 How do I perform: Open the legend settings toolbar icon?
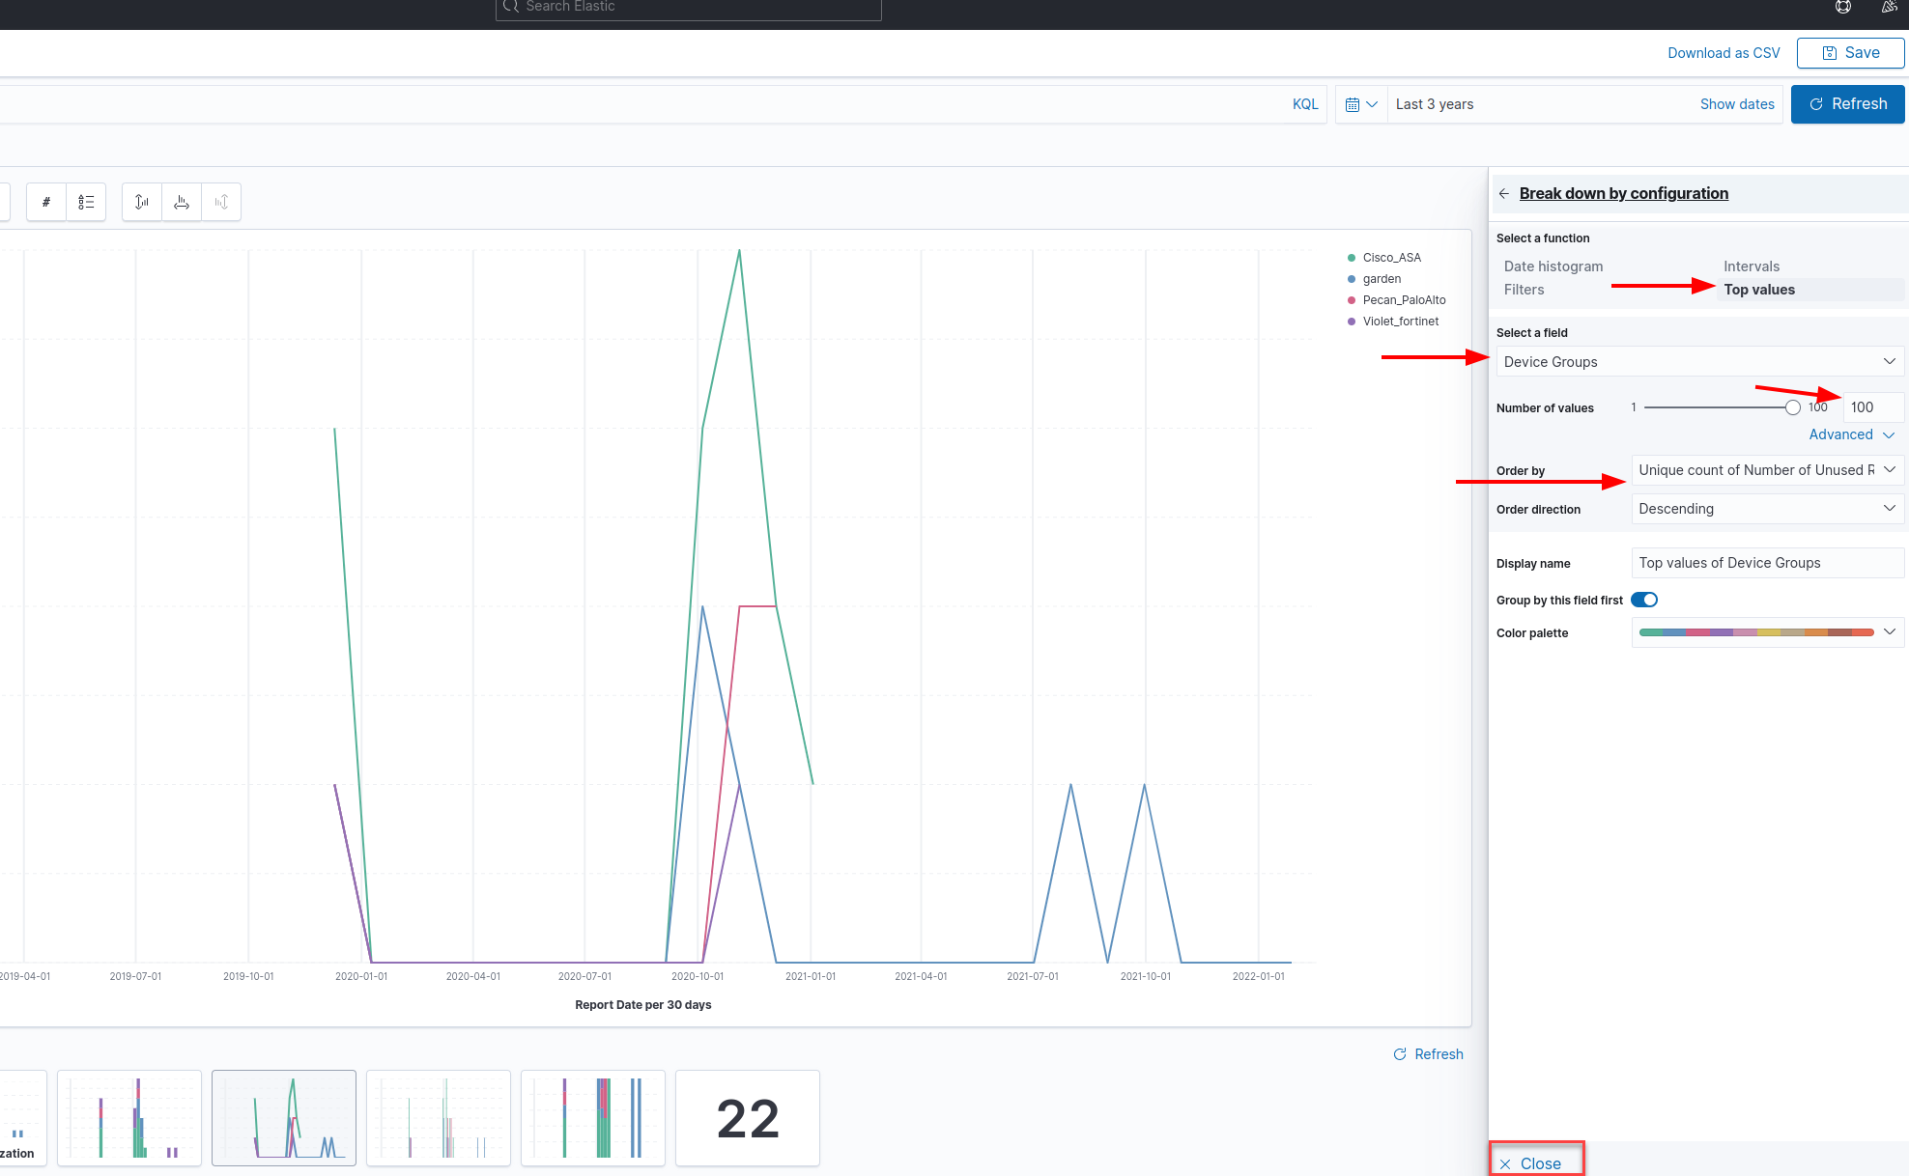pos(86,202)
